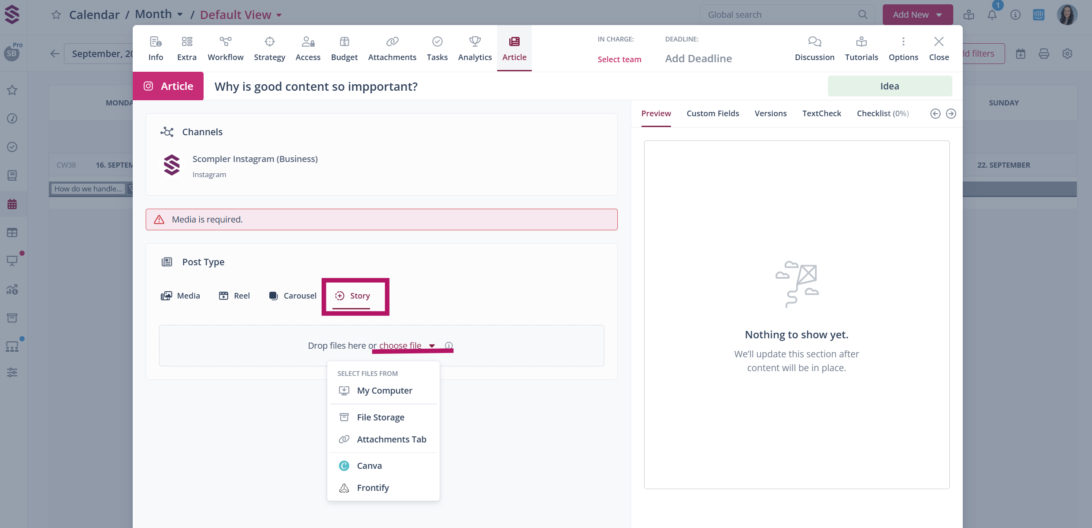Expand the Month view dropdown

159,14
